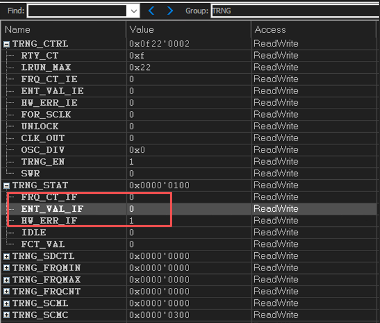380x323 pixels.
Task: Expand the TRNG_SCMC register
Action: click(6, 315)
